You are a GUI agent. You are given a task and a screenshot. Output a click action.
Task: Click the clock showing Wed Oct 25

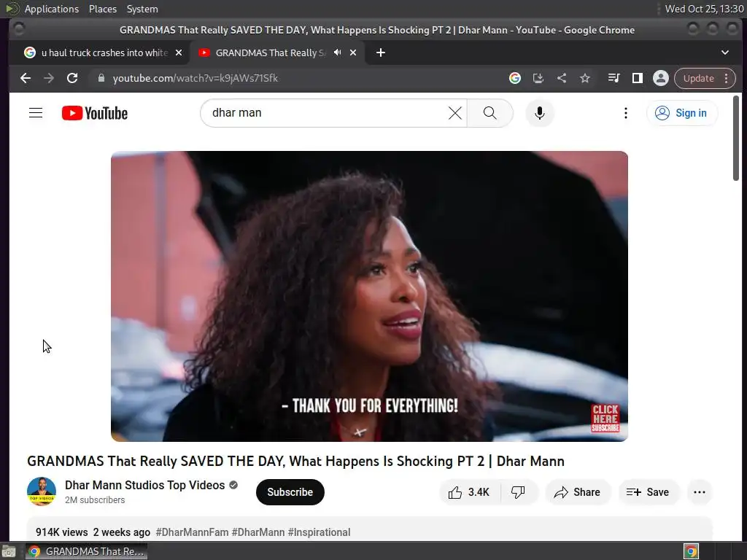click(x=704, y=9)
